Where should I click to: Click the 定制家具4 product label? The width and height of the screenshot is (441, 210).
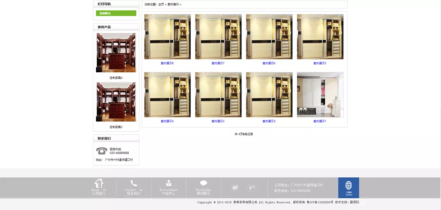(116, 78)
